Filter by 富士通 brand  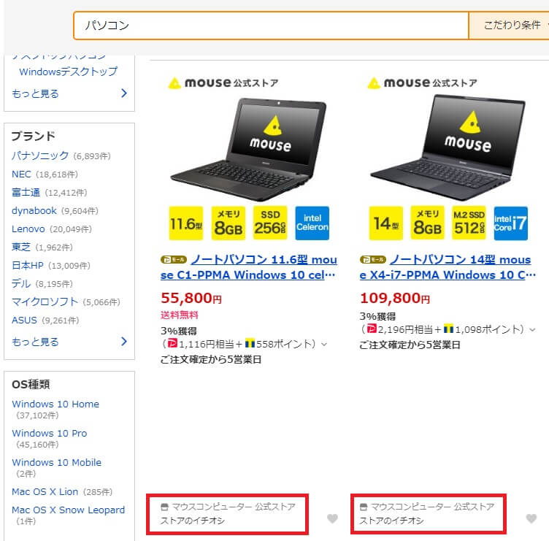[26, 192]
